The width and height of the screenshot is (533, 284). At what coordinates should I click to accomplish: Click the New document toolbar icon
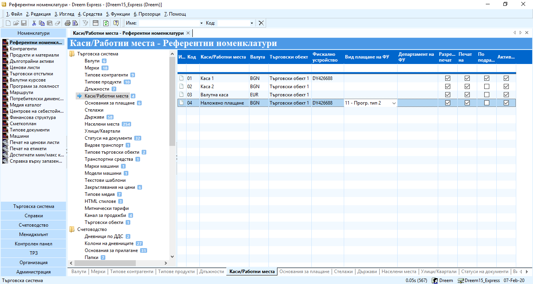pos(8,23)
